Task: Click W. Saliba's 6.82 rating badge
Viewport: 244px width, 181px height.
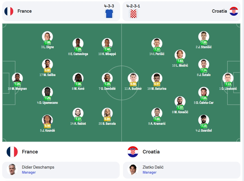Action: pos(47,70)
